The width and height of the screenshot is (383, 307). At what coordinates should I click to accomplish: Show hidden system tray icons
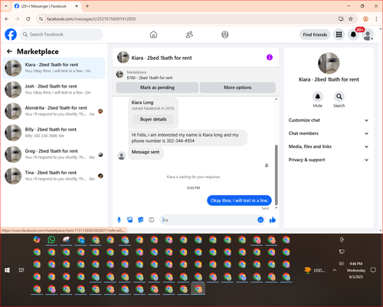coord(335,270)
